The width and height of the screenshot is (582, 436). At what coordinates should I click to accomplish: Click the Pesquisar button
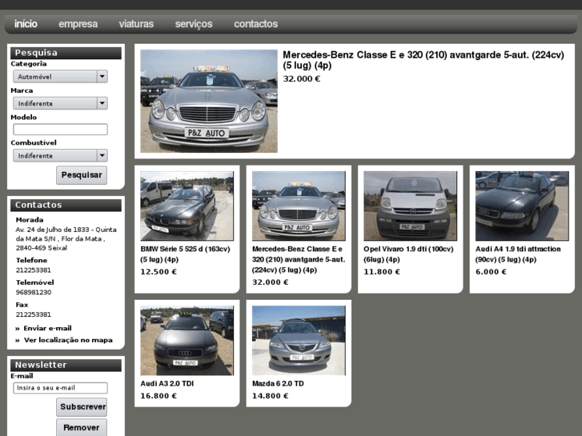(x=82, y=175)
